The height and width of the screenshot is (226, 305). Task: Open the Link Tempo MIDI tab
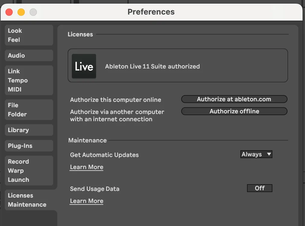29,80
